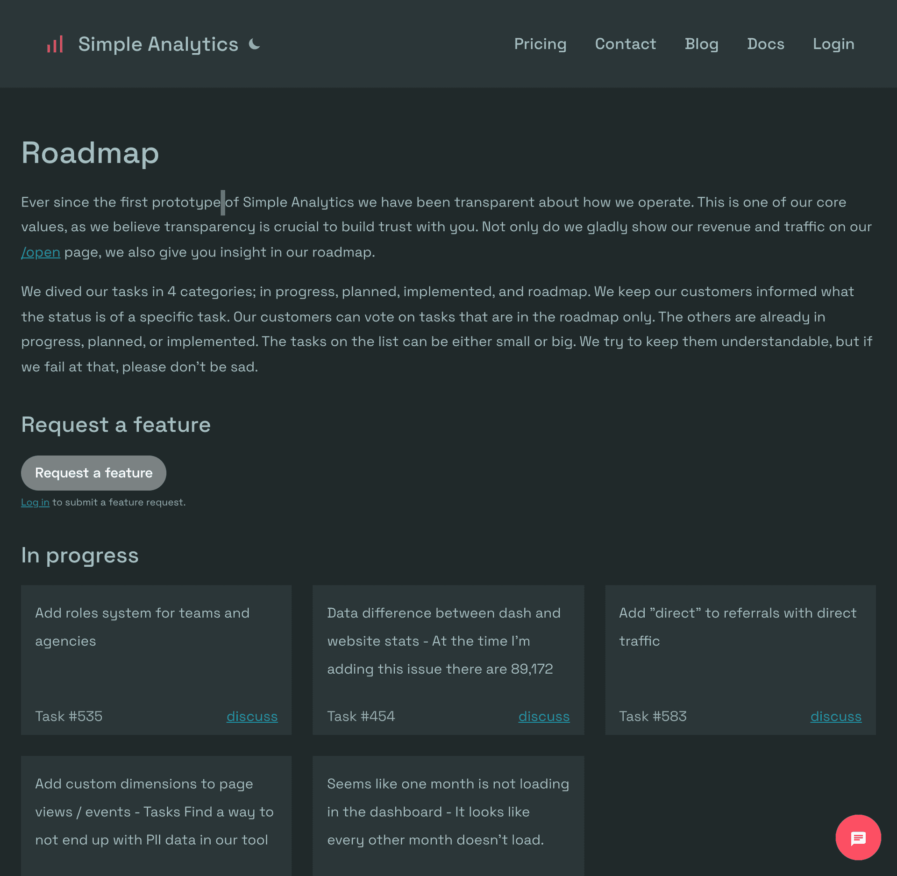This screenshot has height=876, width=897.
Task: Click the Log in feature request link
Action: pos(36,502)
